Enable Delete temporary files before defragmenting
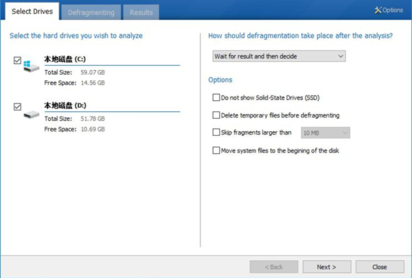412x278 pixels. coord(217,115)
